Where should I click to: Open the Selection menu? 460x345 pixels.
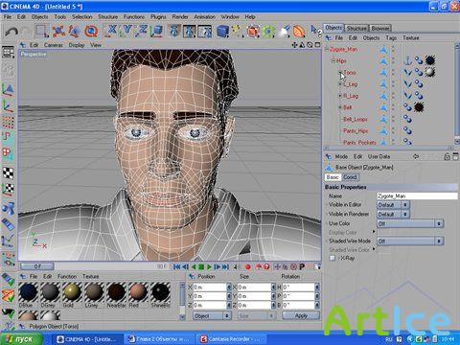(81, 16)
